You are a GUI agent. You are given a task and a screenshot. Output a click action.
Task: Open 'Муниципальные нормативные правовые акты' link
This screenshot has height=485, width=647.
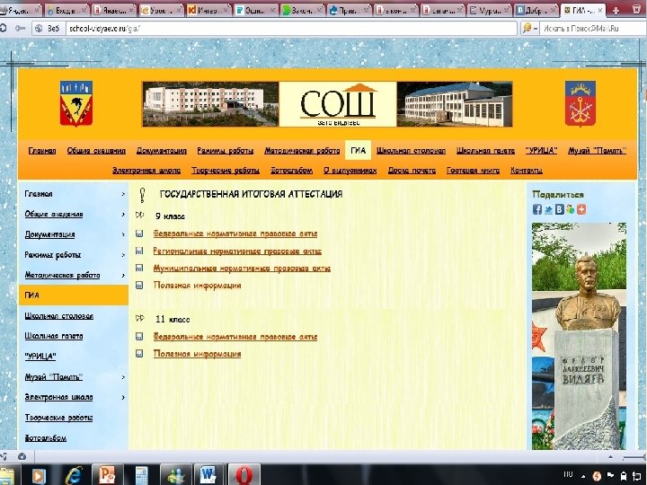point(242,268)
